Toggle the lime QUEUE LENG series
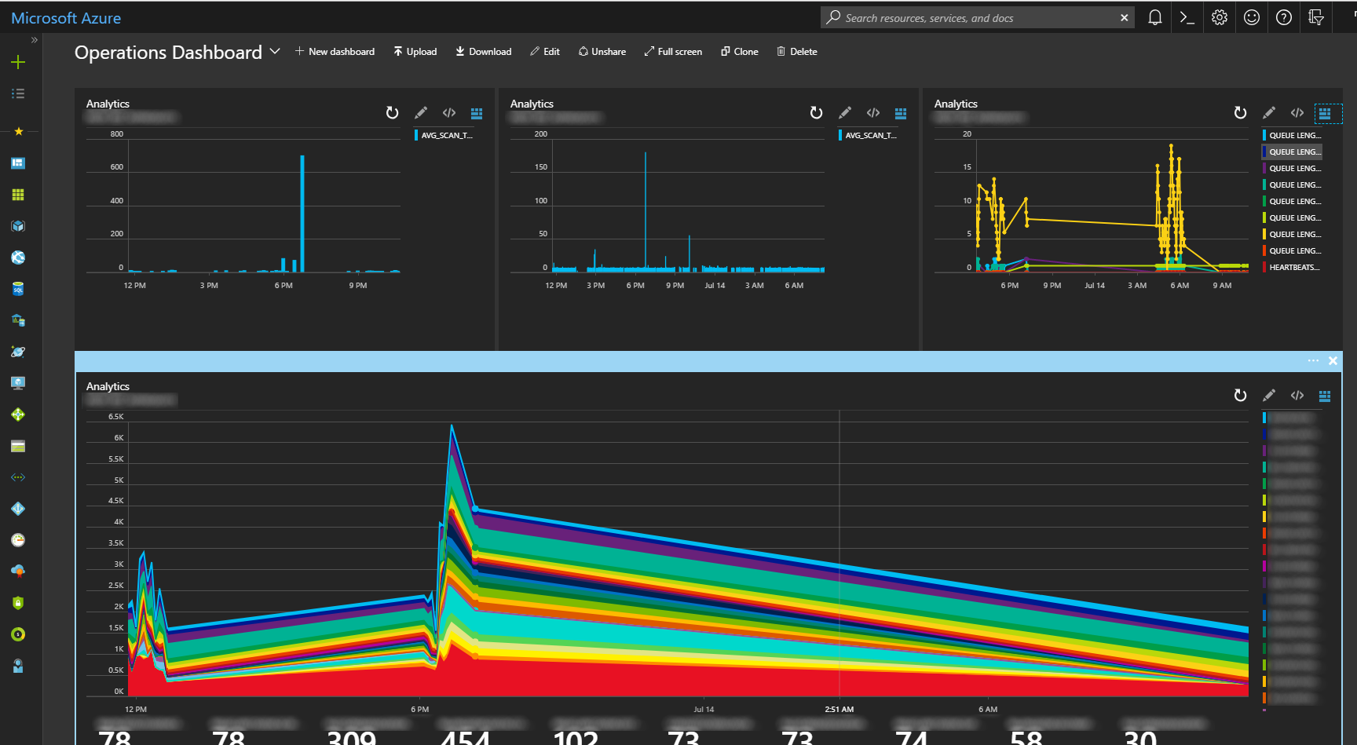Image resolution: width=1357 pixels, height=745 pixels. pyautogui.click(x=1292, y=218)
